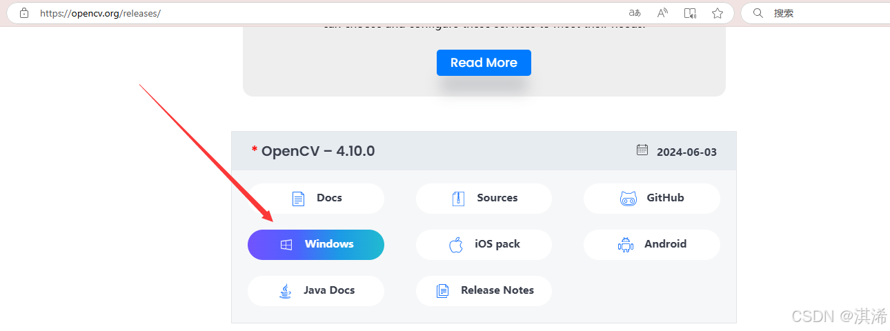Click the Read More button
890x331 pixels.
point(484,63)
